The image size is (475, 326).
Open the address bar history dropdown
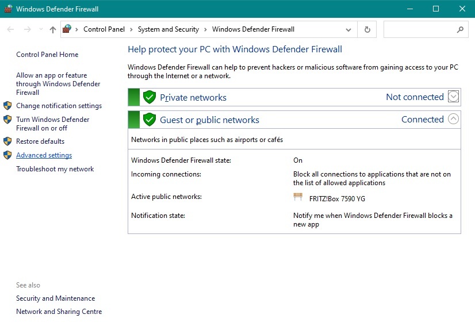[348, 29]
